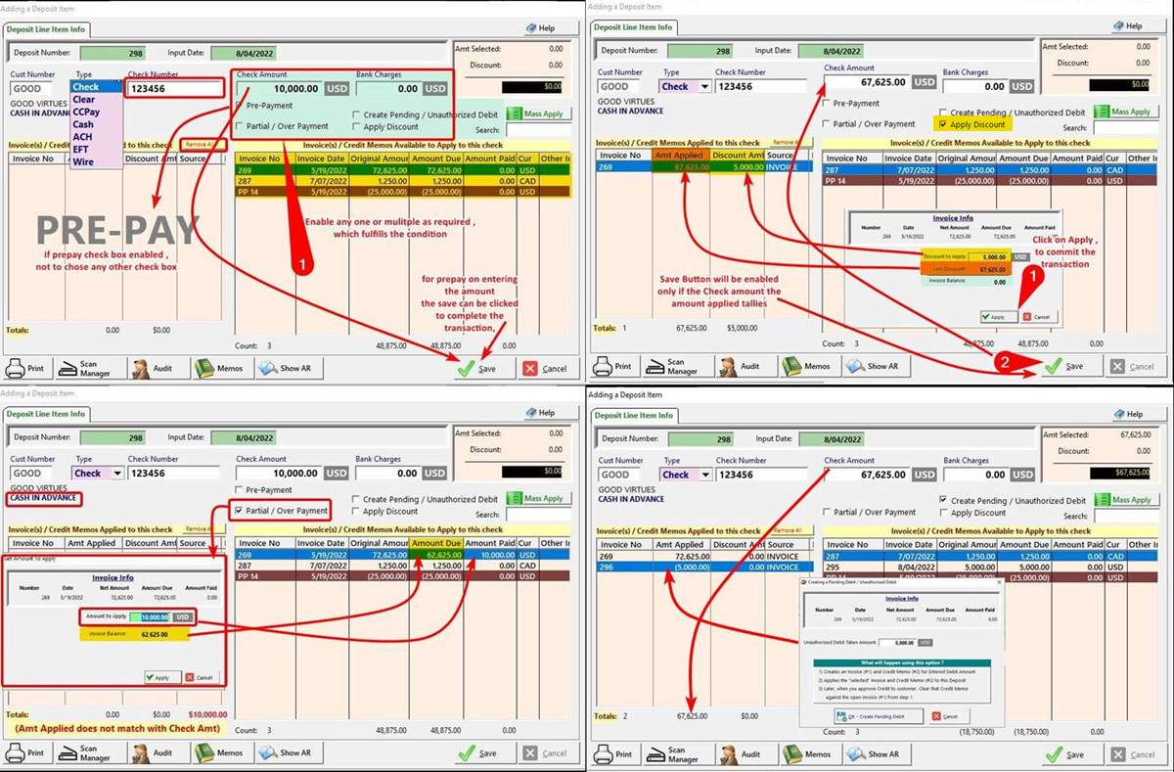Select Deposit Line Item Info tab in bottom-left window
This screenshot has width=1174, height=772.
click(47, 415)
